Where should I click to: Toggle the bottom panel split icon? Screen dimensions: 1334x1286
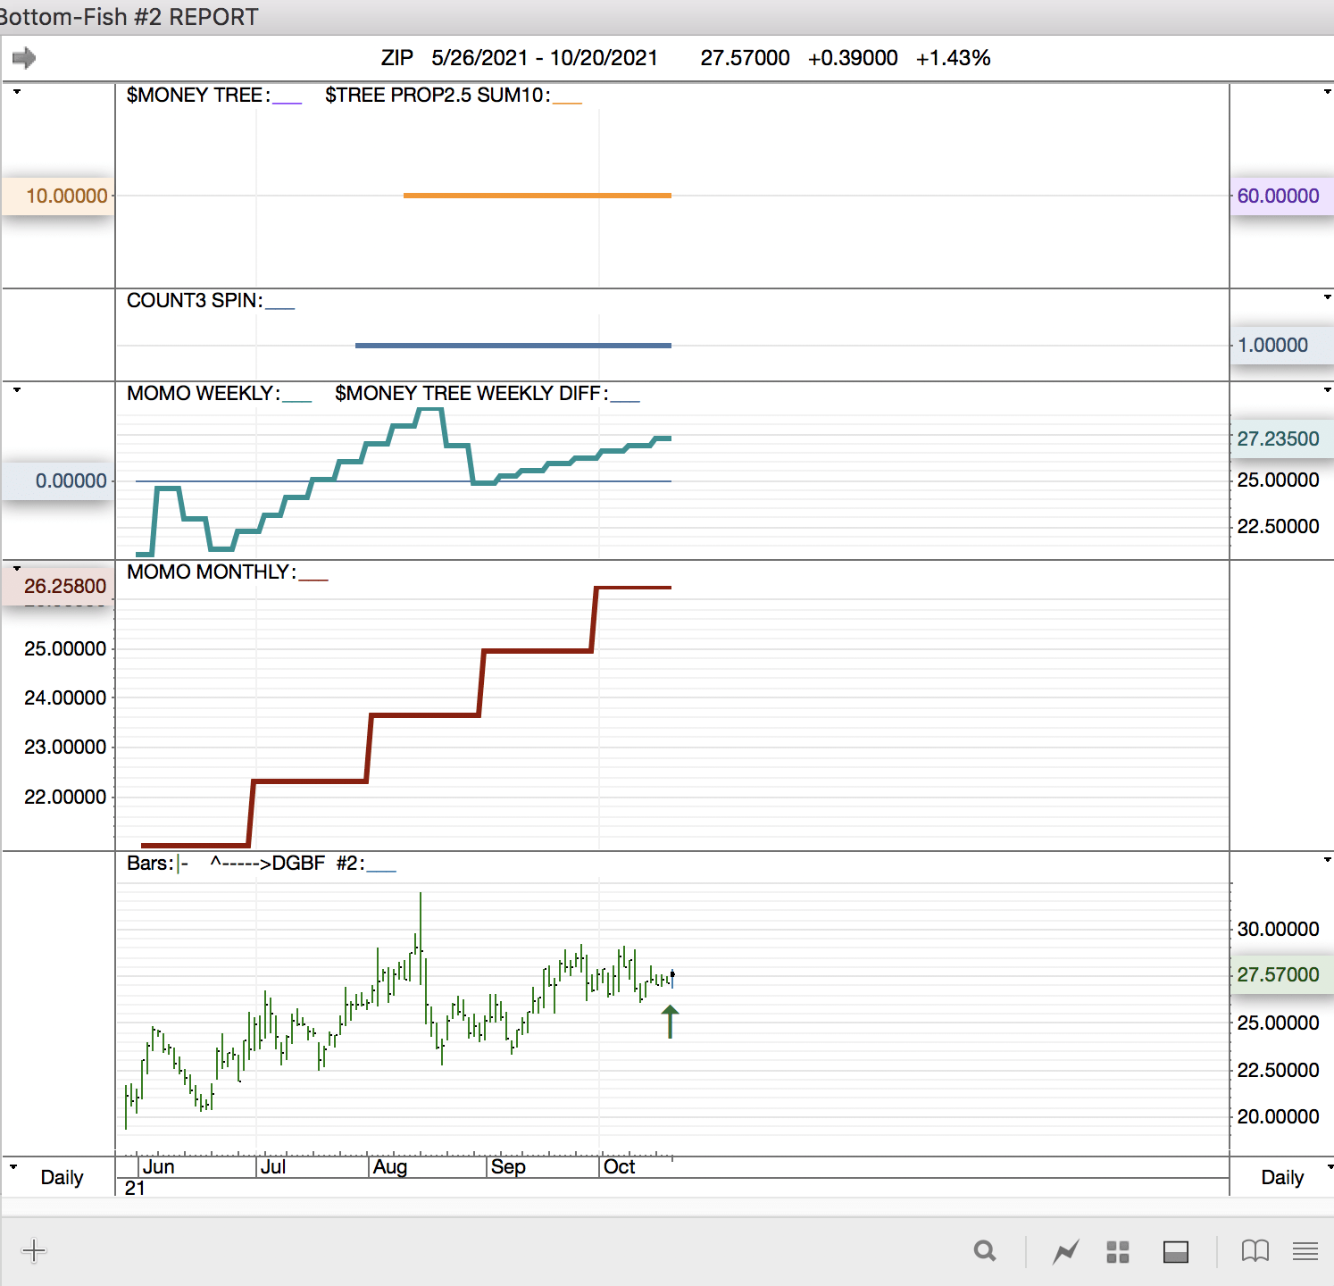[x=1175, y=1252]
